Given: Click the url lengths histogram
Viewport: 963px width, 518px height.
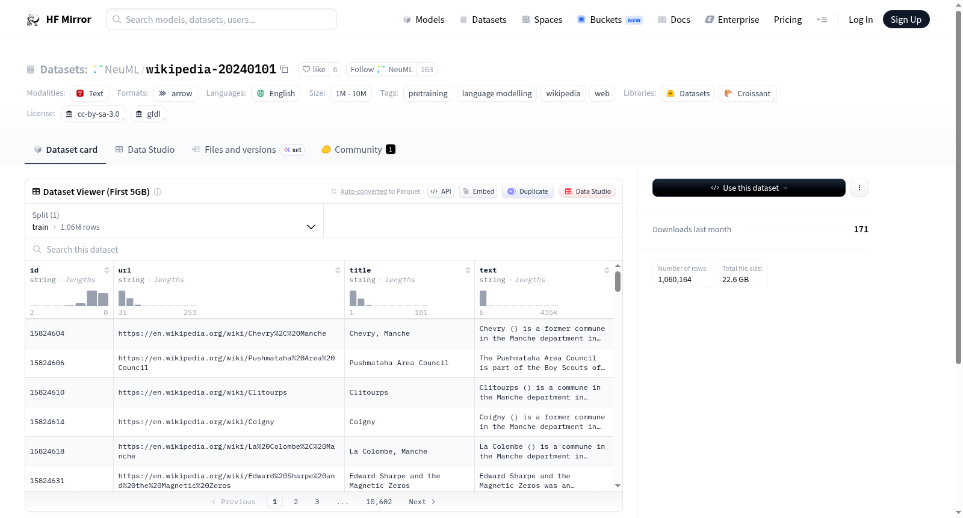Looking at the screenshot, I should [x=158, y=298].
